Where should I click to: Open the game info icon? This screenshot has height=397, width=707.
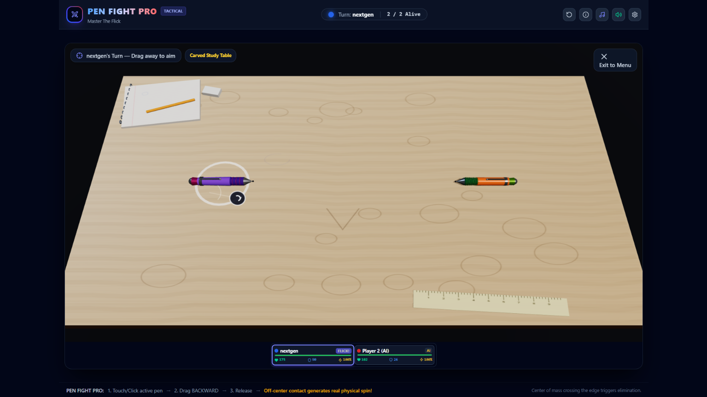[x=586, y=15]
